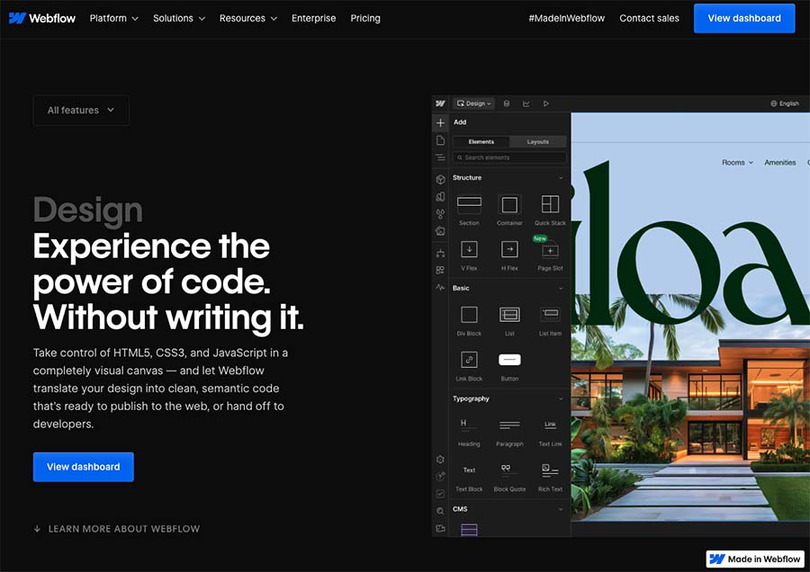Select the Text Link element icon
Screen dimensions: 810x572
coord(550,425)
